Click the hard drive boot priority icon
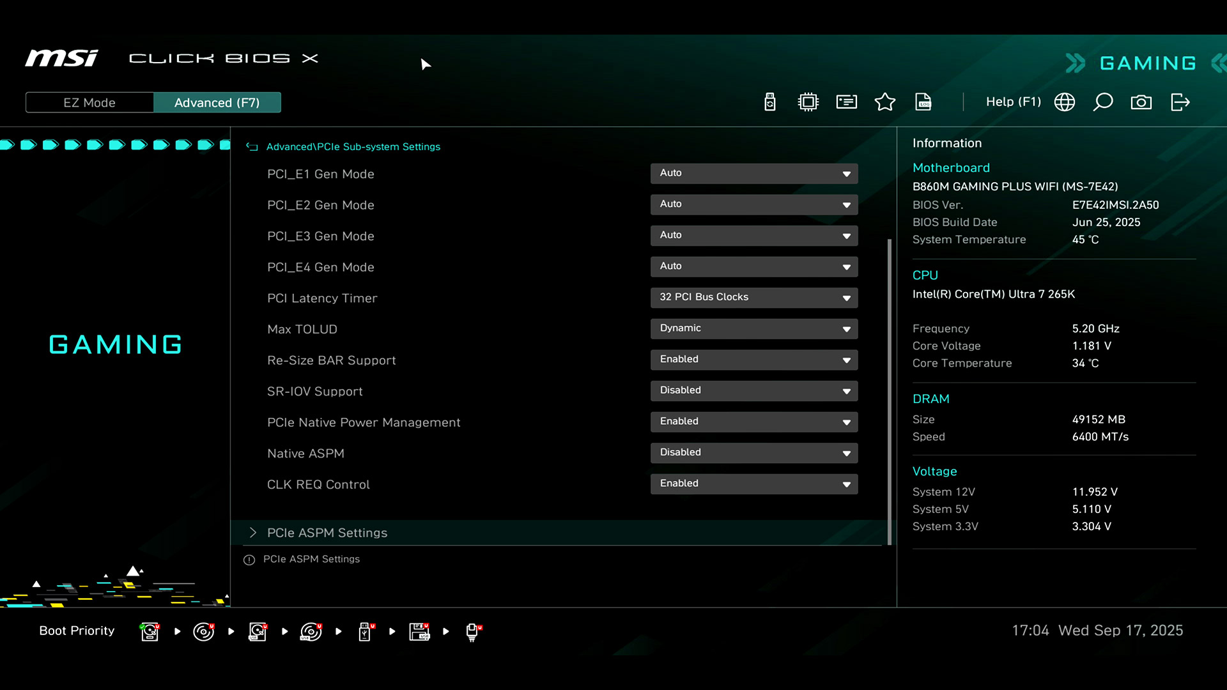Screen dimensions: 1227x690 tap(150, 631)
